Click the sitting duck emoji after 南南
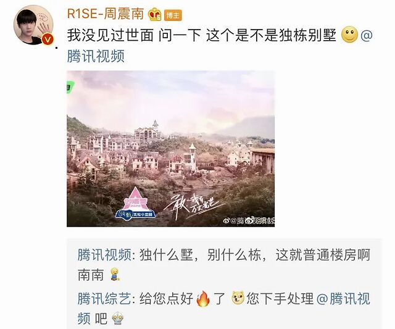The height and width of the screenshot is (329, 395). (115, 274)
